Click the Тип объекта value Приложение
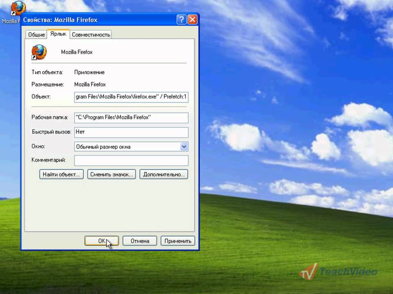This screenshot has height=294, width=393. pos(90,72)
